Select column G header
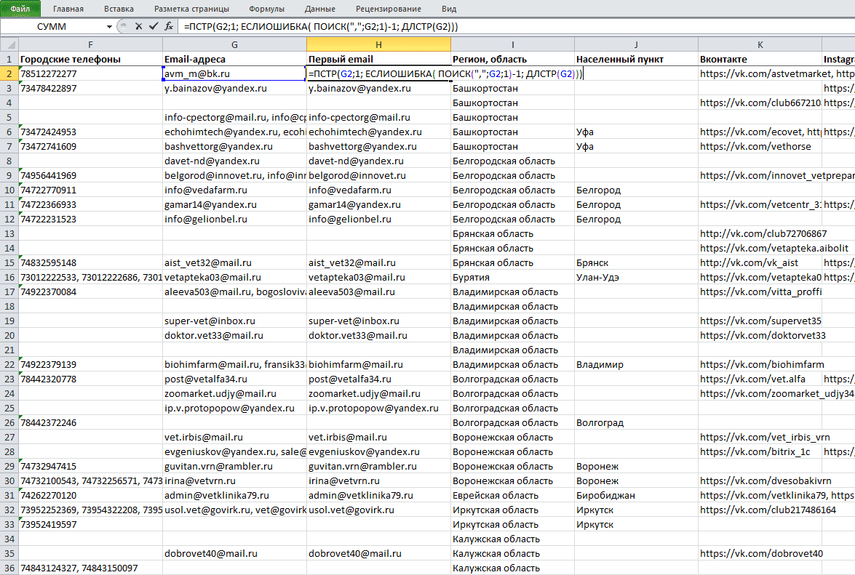Viewport: 855px width, 575px height. click(234, 44)
